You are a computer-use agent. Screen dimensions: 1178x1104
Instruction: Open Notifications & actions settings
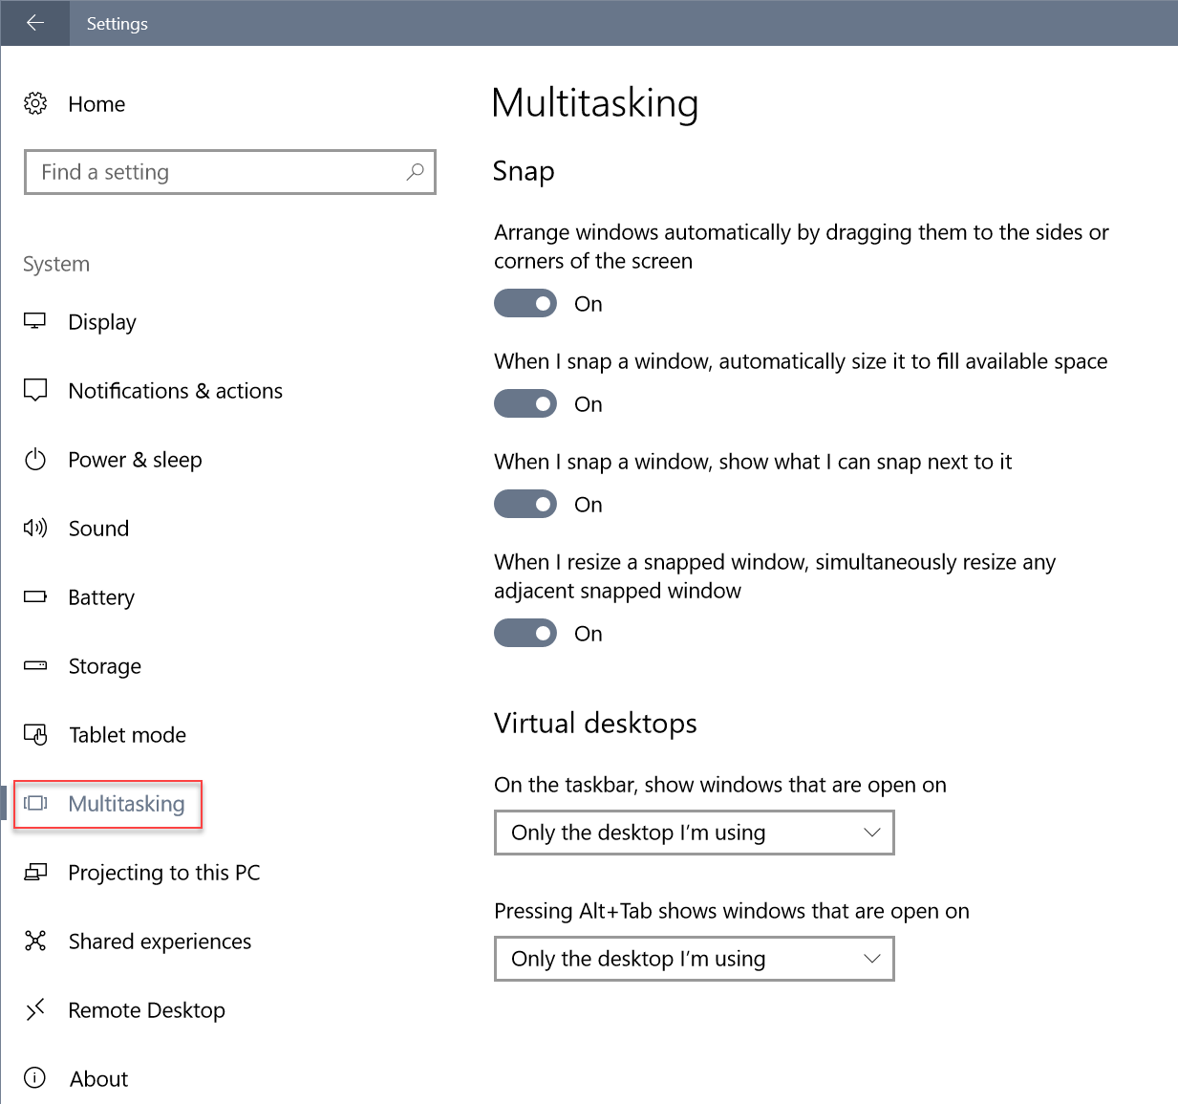point(175,391)
